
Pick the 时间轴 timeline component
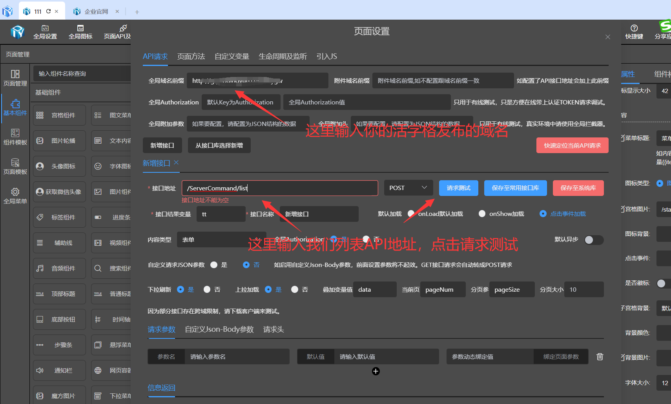pyautogui.click(x=111, y=319)
